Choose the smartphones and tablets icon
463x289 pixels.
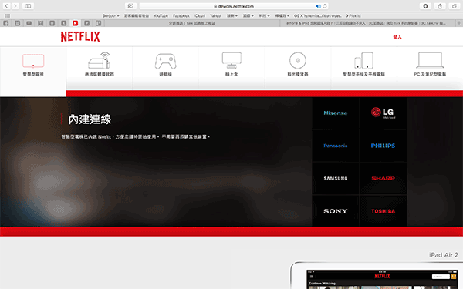point(363,60)
